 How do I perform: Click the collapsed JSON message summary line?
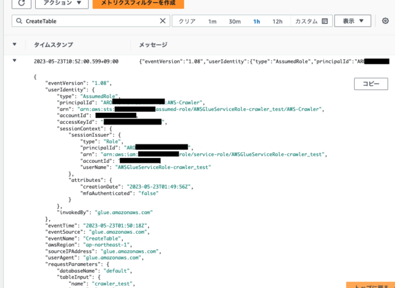coord(264,62)
